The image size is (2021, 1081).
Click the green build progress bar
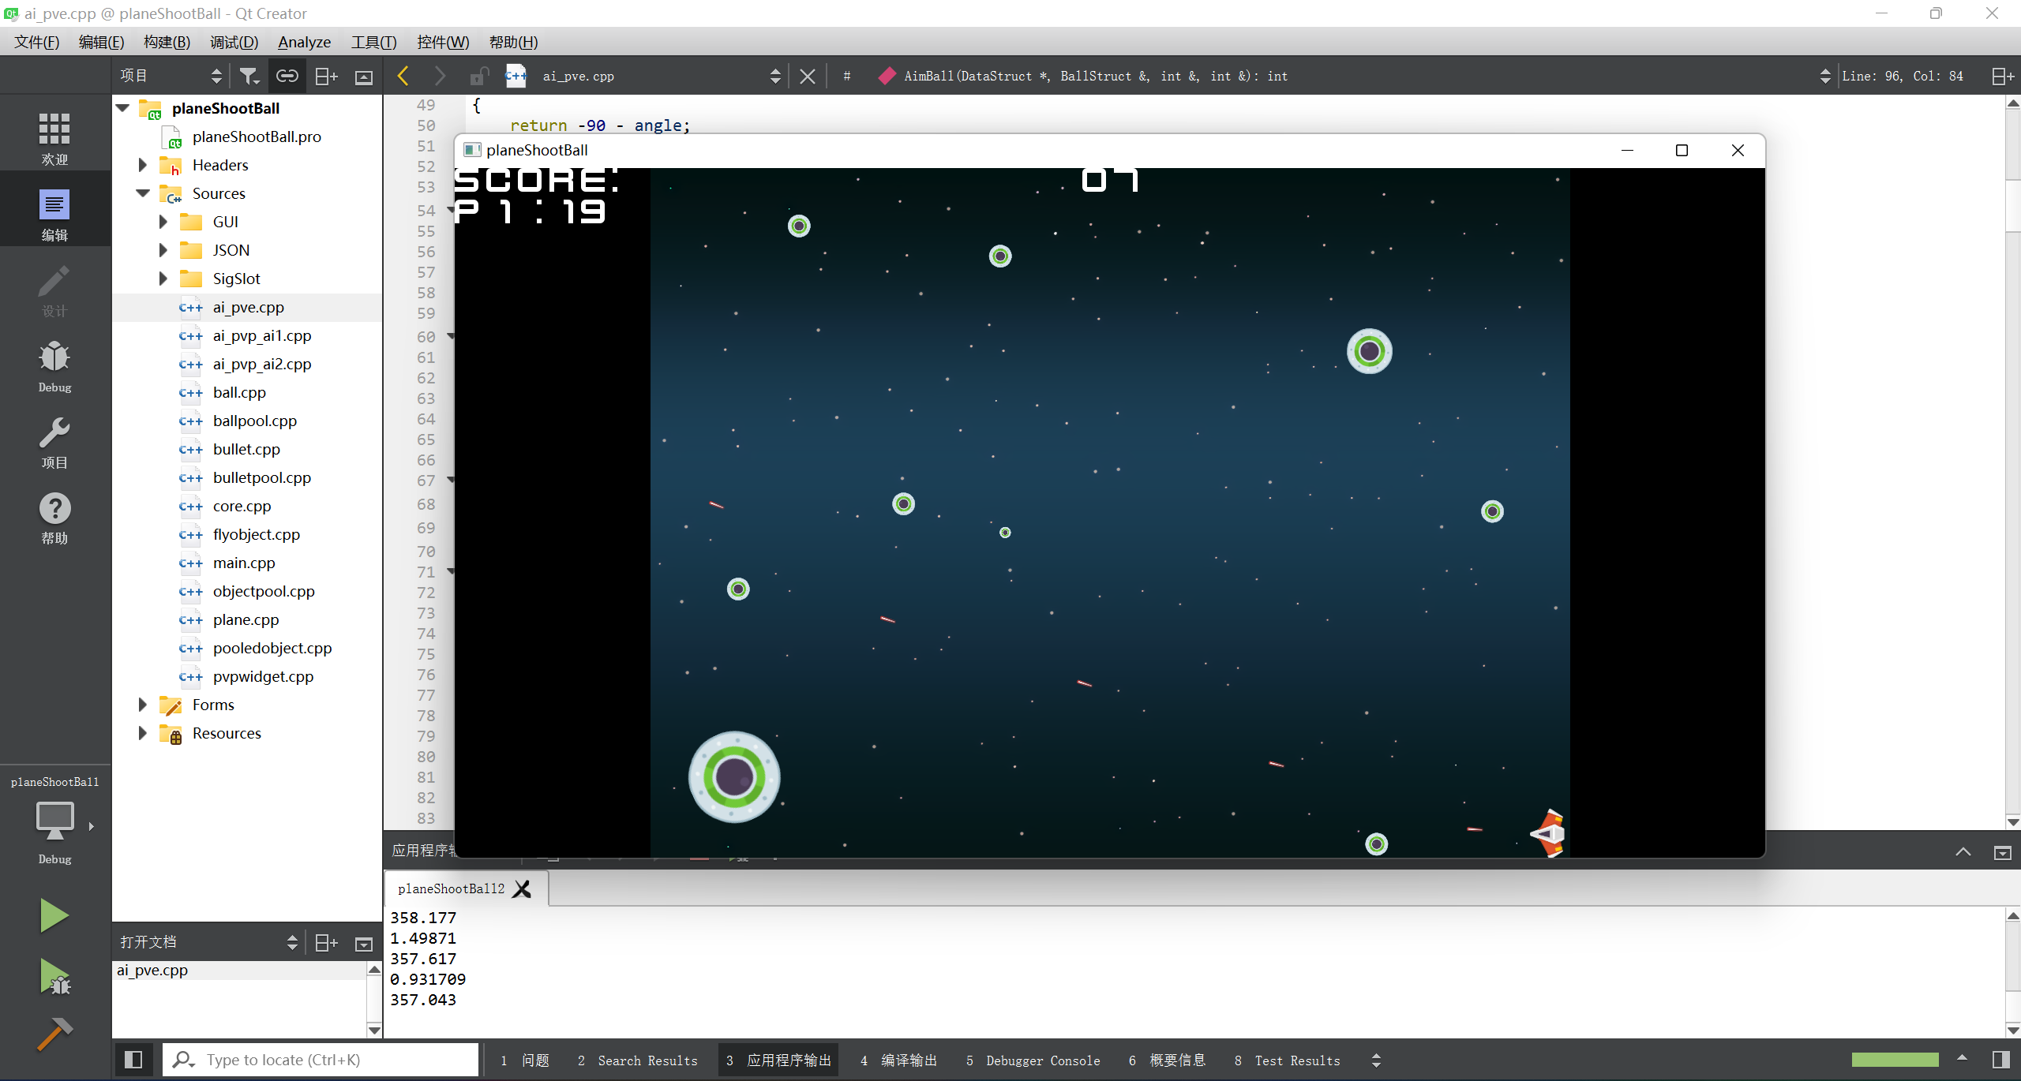pyautogui.click(x=1895, y=1060)
